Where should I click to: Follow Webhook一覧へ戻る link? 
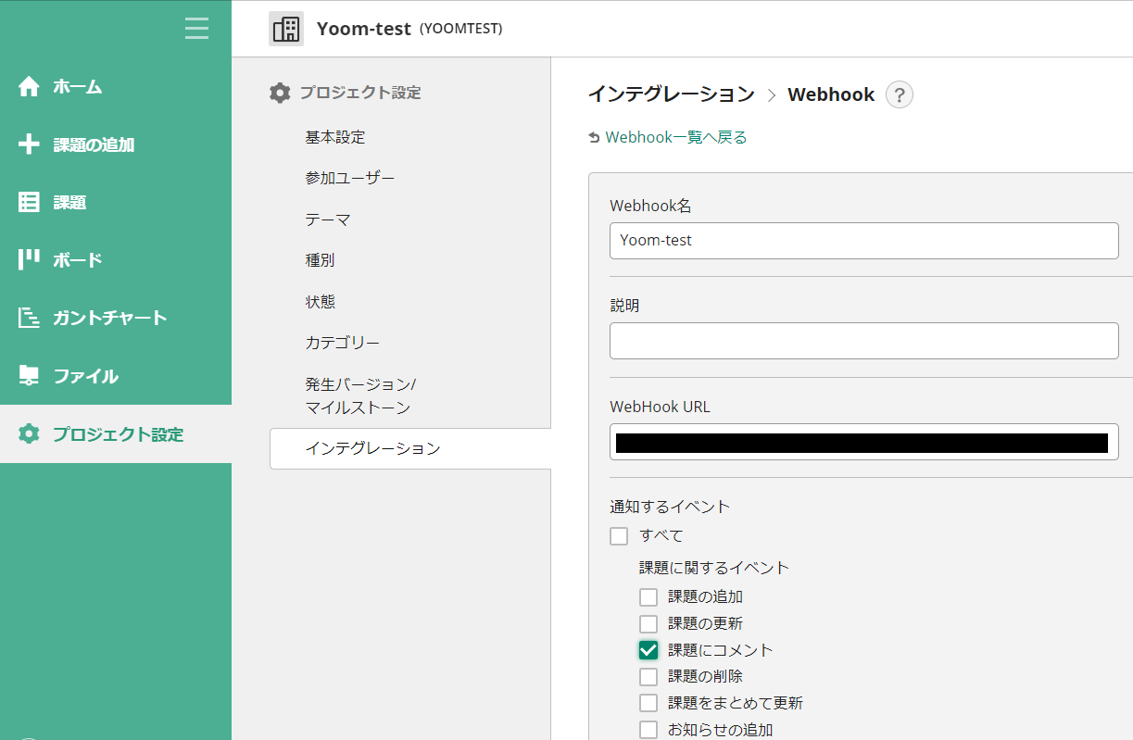[675, 137]
